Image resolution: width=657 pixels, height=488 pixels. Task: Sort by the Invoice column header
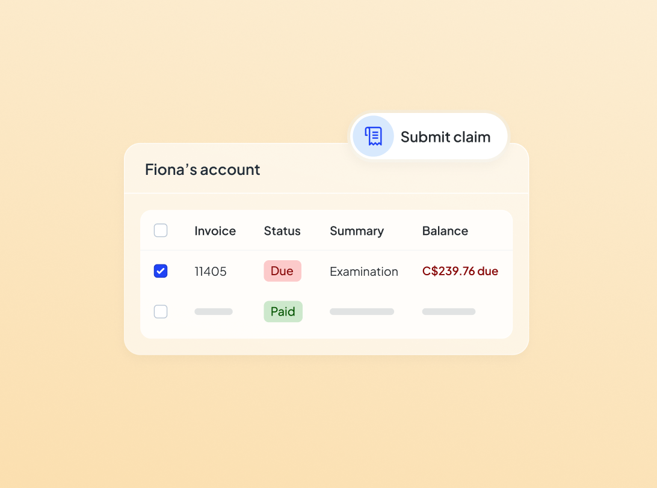coord(215,231)
